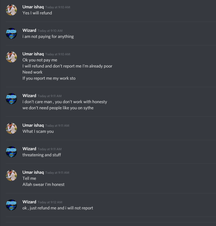Select message 'we don't need people like you on sythe'
Screen dimensions: 216x226
pos(58,108)
